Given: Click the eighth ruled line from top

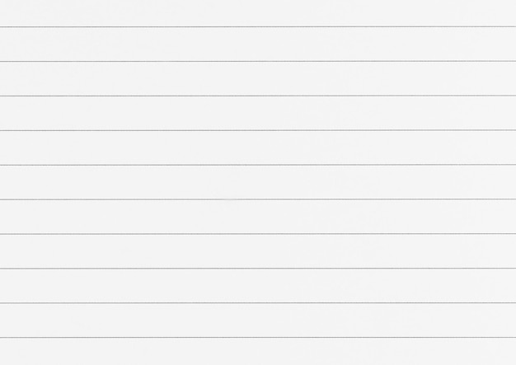Looking at the screenshot, I should (258, 269).
